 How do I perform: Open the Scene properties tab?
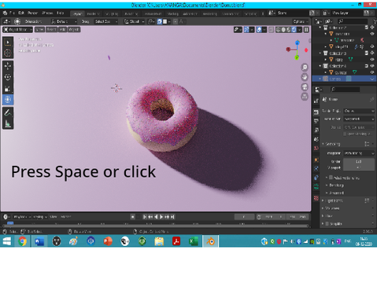click(x=316, y=139)
